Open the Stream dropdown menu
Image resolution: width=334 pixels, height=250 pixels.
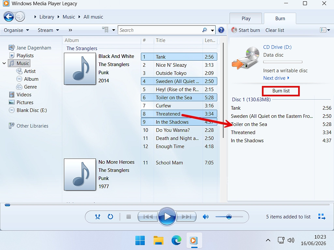48,30
